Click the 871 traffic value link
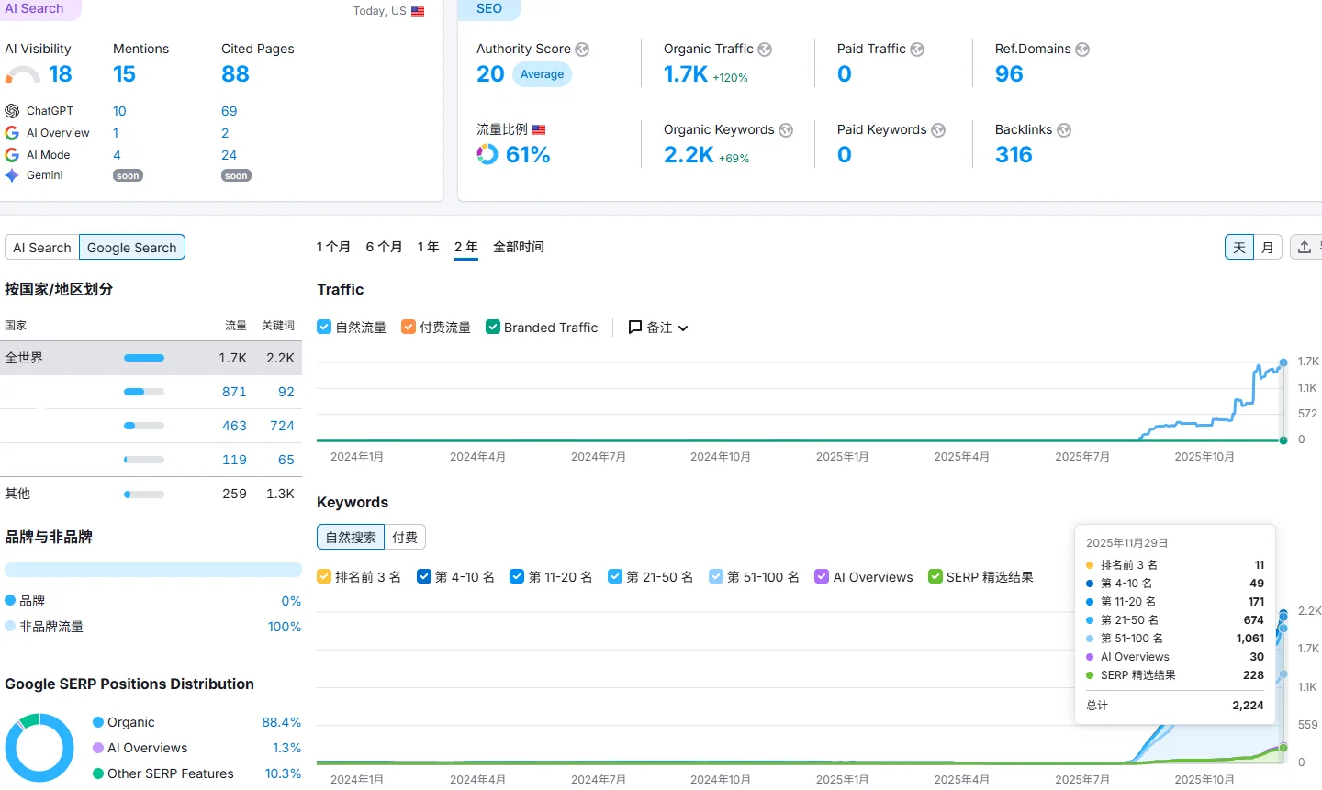 pos(234,392)
